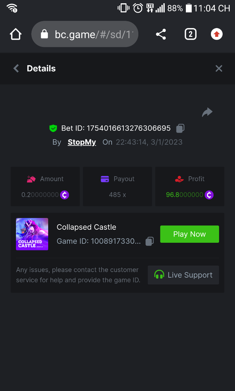Tap the bc.game address bar
Image resolution: width=235 pixels, height=391 pixels.
click(x=94, y=34)
